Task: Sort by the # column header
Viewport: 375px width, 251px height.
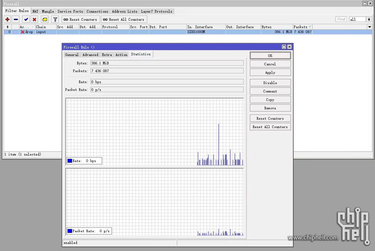Action: tap(8, 27)
